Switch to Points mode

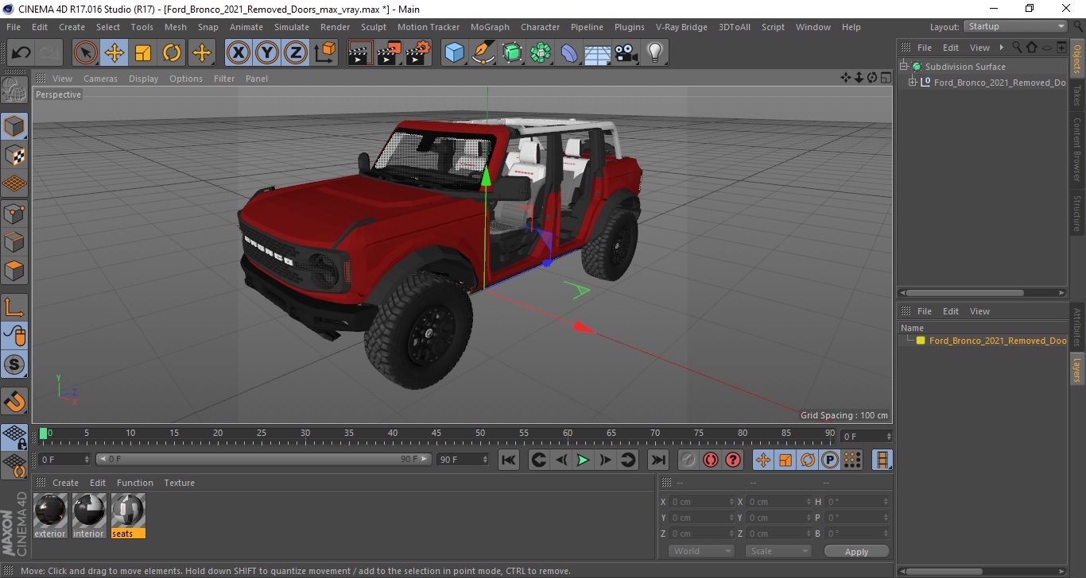tap(14, 213)
